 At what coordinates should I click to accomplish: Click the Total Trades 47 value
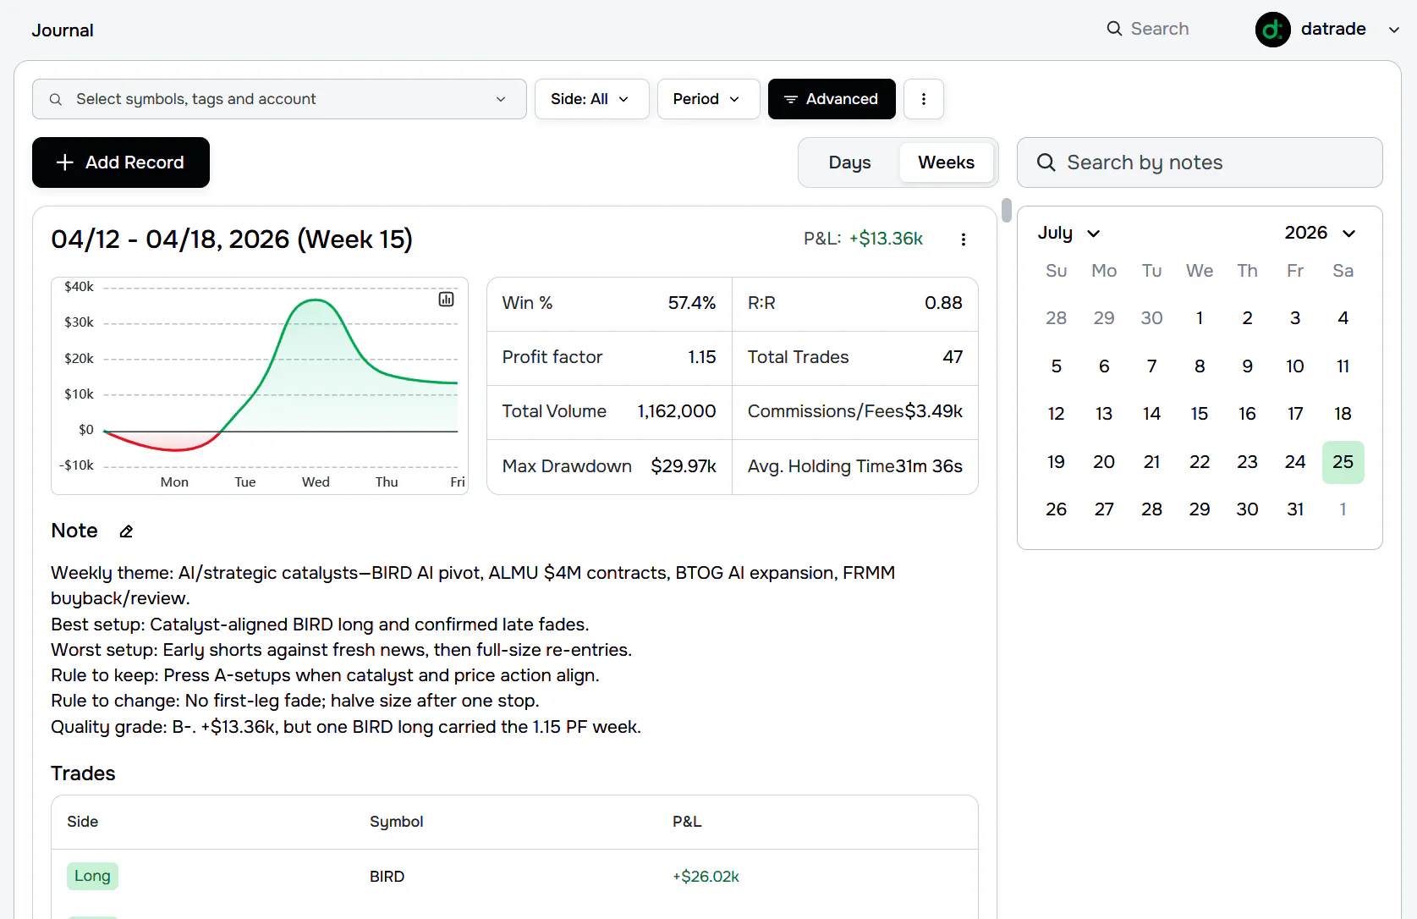(953, 357)
